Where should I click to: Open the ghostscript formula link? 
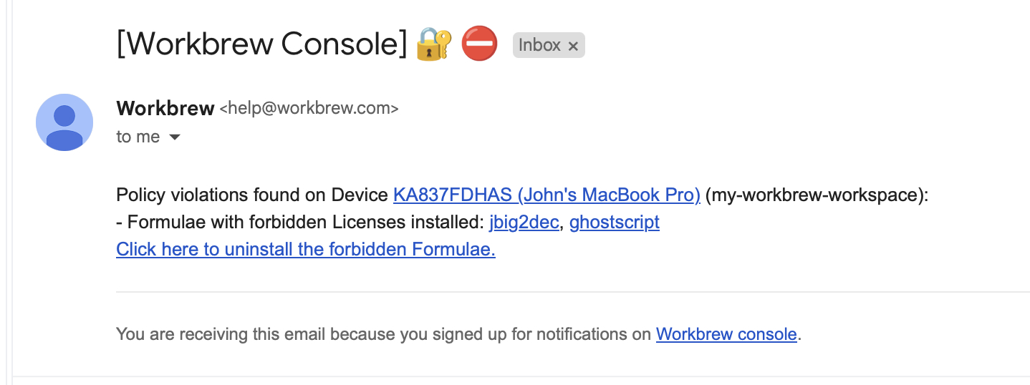click(x=615, y=222)
